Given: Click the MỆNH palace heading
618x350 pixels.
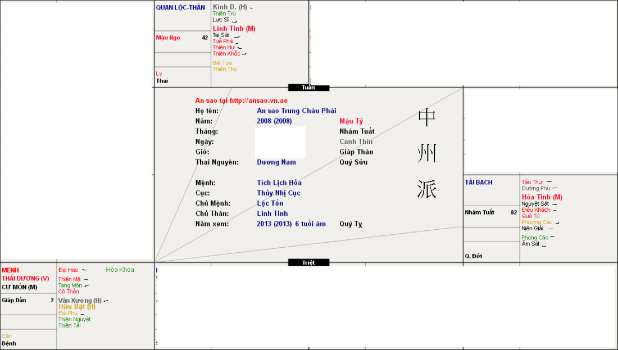Looking at the screenshot, I should [x=10, y=270].
